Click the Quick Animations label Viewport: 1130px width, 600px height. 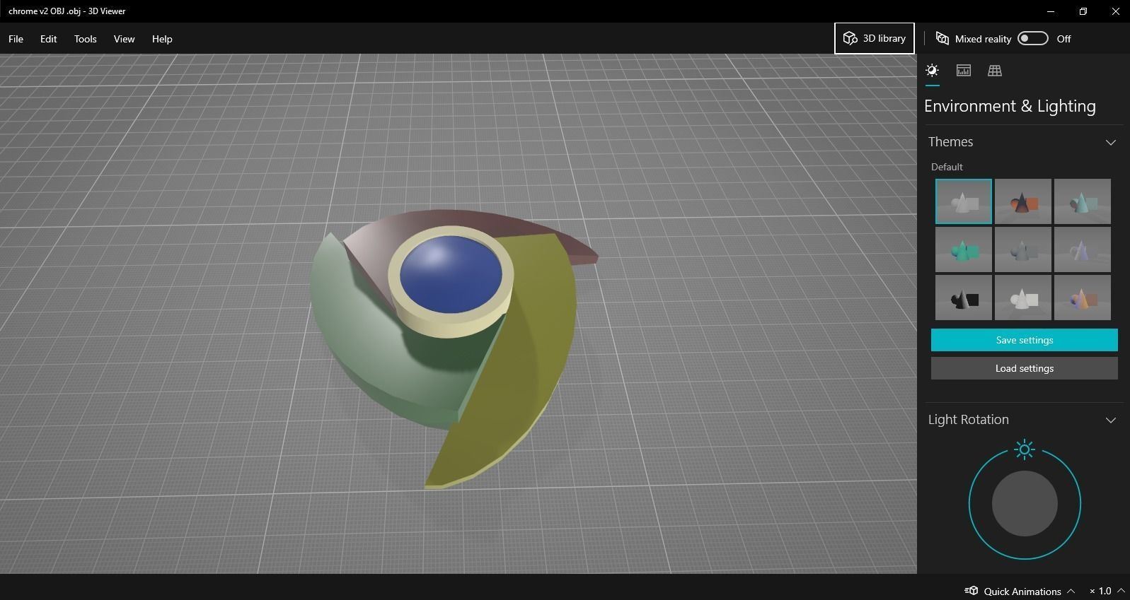1022,592
